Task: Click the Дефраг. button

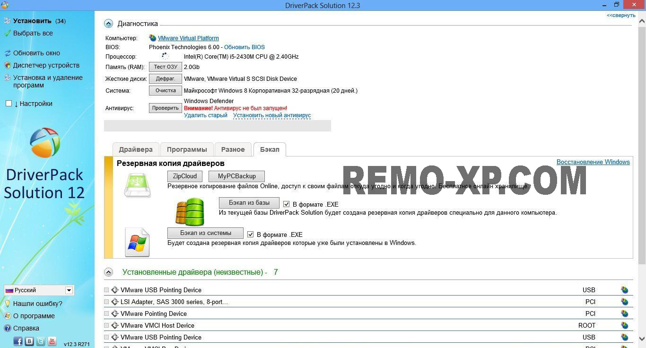Action: pos(166,78)
